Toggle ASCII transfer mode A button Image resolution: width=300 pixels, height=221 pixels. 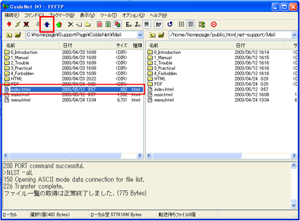(99, 24)
